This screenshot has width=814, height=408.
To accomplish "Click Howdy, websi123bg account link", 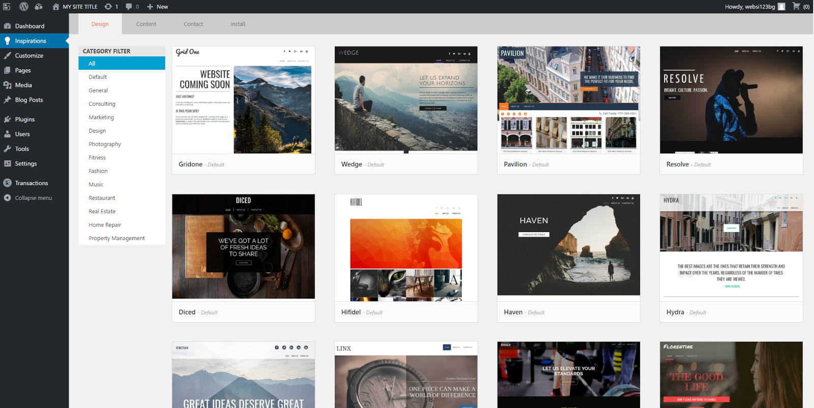I will [750, 7].
